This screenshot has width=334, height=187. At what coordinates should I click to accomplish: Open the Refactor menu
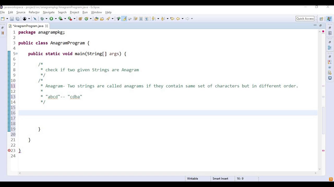point(34,12)
